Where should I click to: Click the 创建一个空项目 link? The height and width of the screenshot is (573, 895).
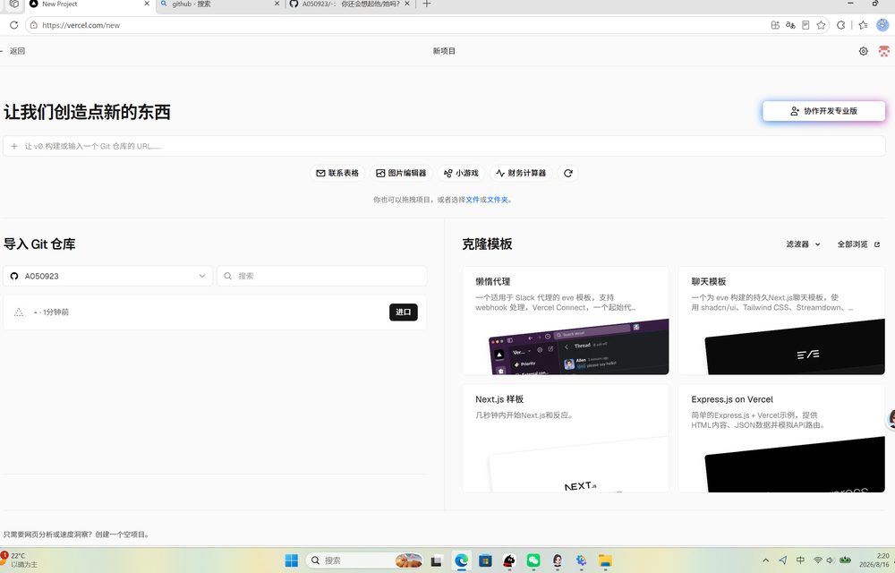point(120,535)
